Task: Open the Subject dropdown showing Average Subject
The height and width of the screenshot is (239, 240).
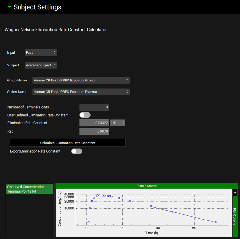Action: [x=41, y=65]
